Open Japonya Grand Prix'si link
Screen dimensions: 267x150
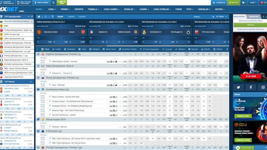(x=17, y=77)
